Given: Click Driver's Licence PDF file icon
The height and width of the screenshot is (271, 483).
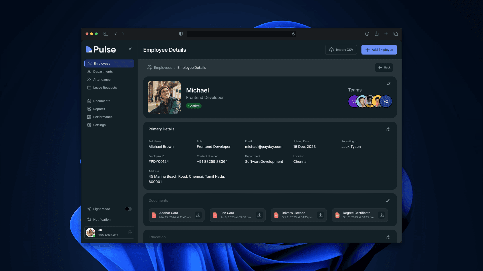Looking at the screenshot, I should (x=276, y=215).
